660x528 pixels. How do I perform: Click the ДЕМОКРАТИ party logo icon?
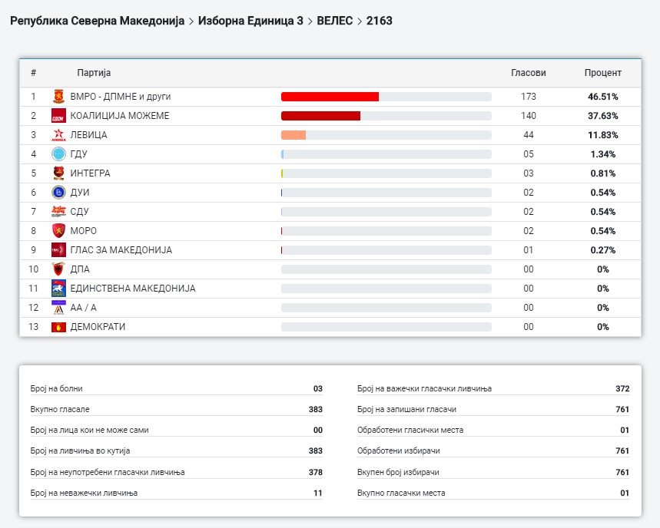58,327
